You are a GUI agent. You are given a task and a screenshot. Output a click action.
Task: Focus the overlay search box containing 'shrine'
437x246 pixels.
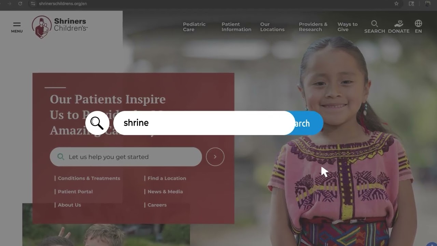point(204,123)
